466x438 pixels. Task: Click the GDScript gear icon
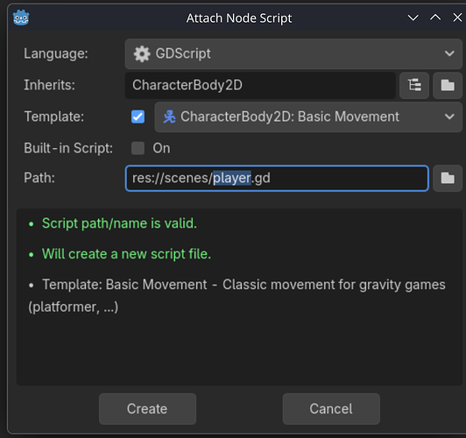point(142,53)
